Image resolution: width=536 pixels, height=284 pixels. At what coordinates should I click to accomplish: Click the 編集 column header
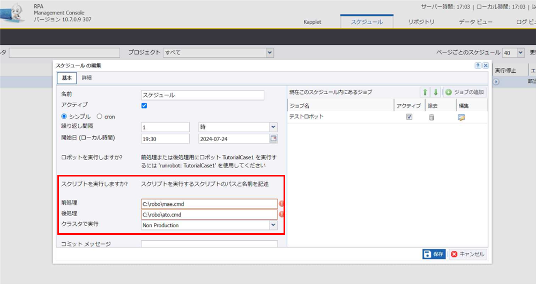[x=472, y=106]
